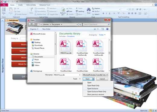Click Ascending sort in ribbon

[x=40, y=8]
